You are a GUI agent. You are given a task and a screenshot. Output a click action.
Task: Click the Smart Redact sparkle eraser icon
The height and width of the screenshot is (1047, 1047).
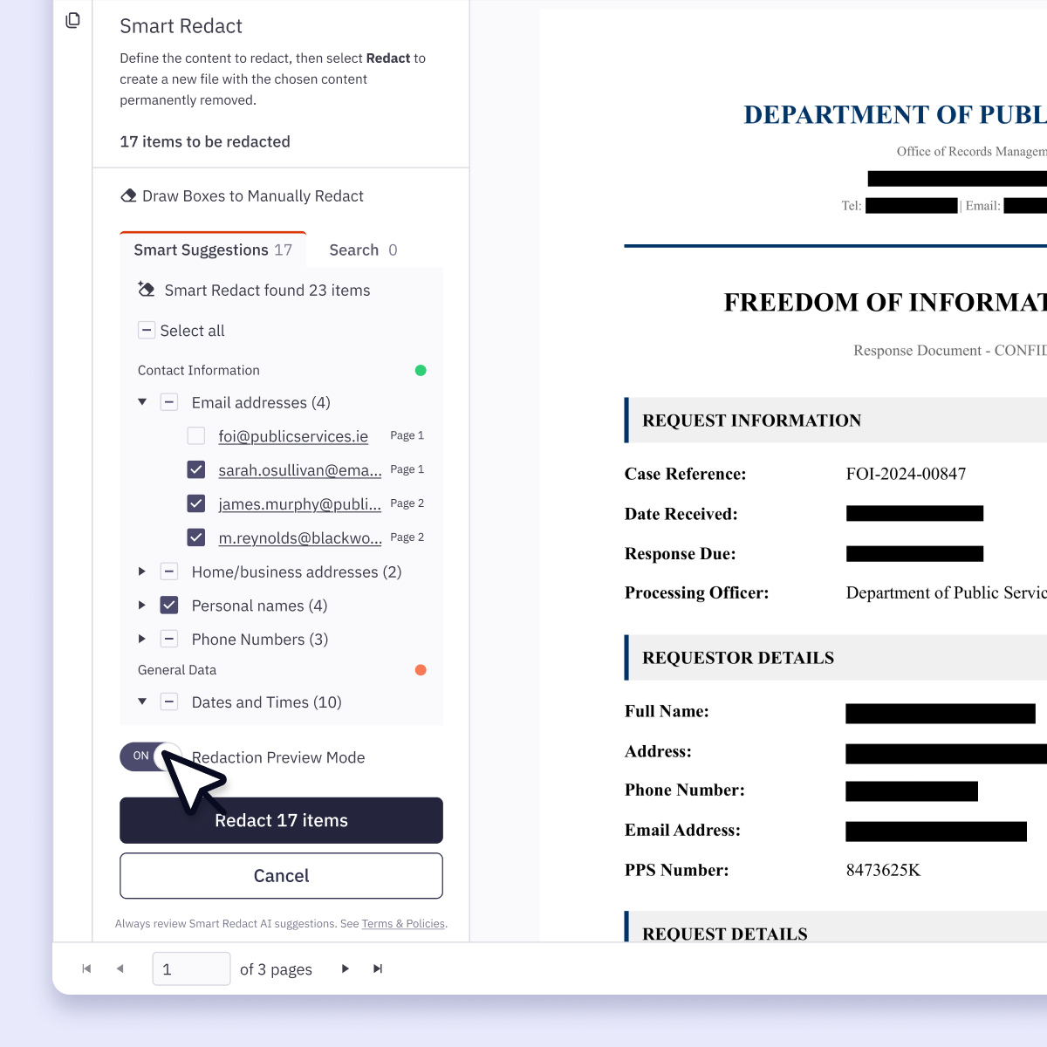146,289
